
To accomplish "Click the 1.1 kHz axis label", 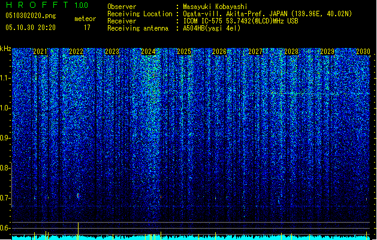I will (5, 78).
